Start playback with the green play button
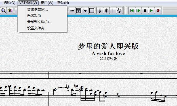The height and width of the screenshot is (106, 177). 151,11
